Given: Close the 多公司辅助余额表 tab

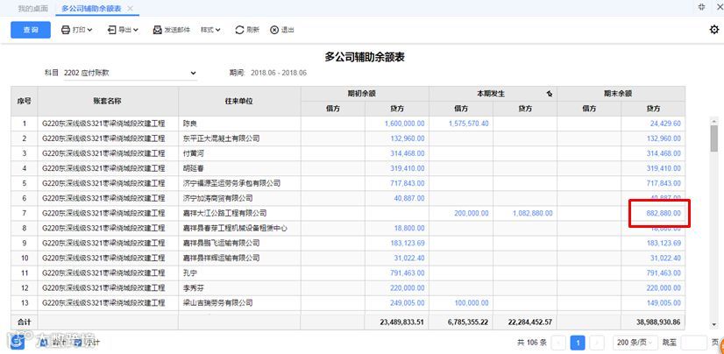Looking at the screenshot, I should 131,8.
